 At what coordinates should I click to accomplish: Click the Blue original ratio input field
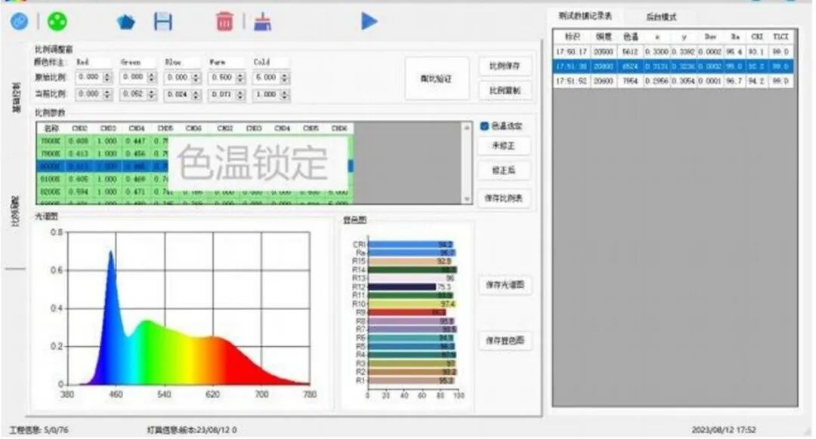pos(178,77)
